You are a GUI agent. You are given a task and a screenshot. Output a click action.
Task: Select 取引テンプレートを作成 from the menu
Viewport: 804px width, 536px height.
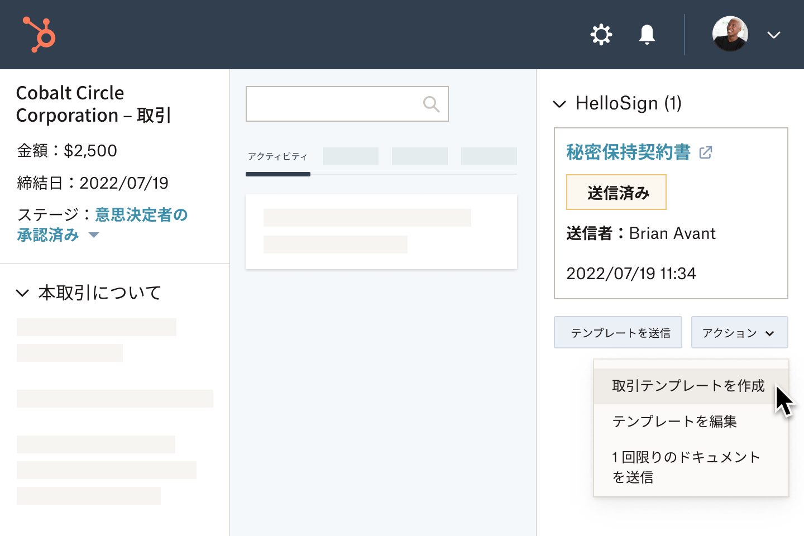(688, 386)
